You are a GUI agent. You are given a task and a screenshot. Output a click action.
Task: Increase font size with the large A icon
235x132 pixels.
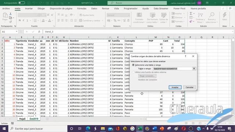coord(48,15)
